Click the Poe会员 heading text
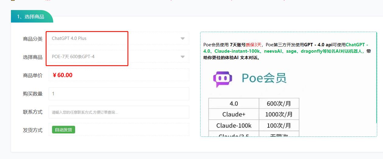 [264, 78]
